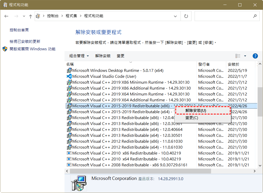Screen dimensions: 263x193
Task: Sort by 名稱 column header
Action: point(131,64)
